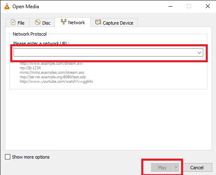Click the Network tab's network icon
Image resolution: width=216 pixels, height=175 pixels.
[x=64, y=22]
